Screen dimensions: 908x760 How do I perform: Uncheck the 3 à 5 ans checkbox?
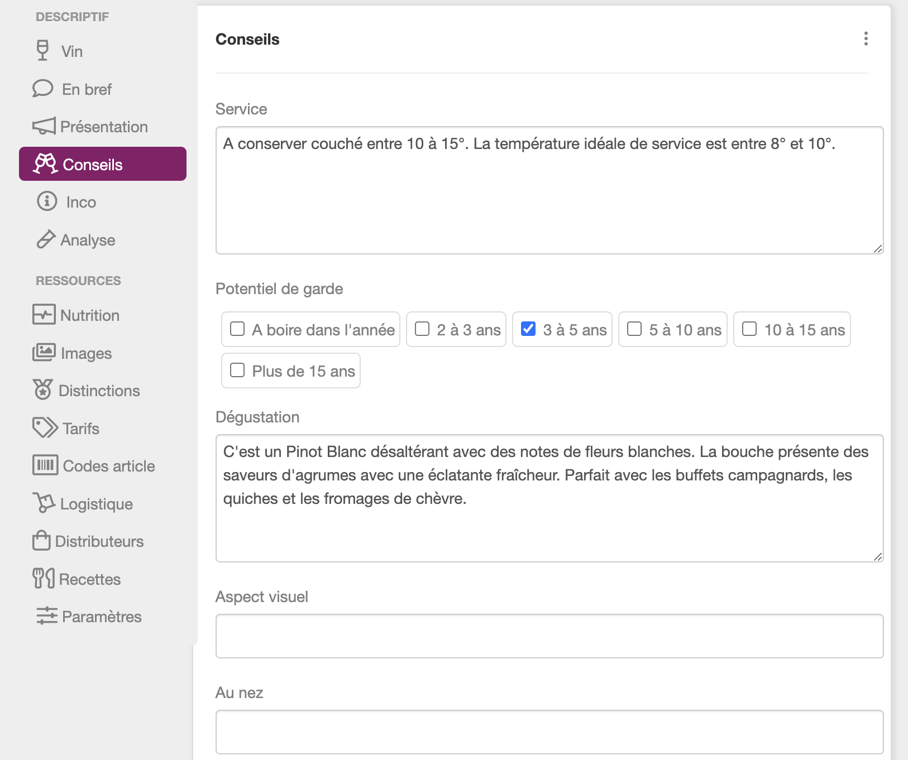tap(528, 329)
